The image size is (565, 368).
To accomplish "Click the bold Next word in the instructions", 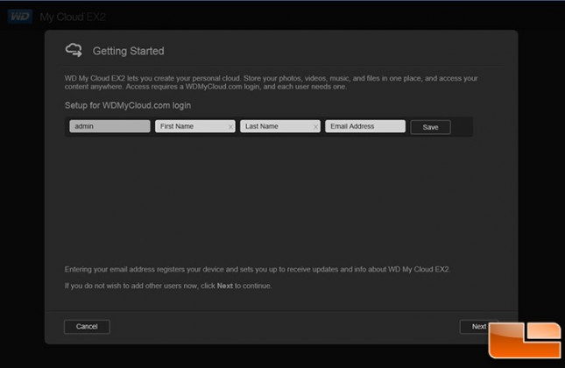I will (x=225, y=286).
